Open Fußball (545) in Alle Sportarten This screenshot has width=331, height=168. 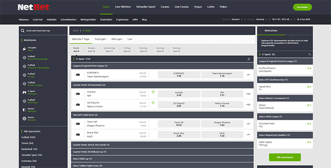click(29, 137)
